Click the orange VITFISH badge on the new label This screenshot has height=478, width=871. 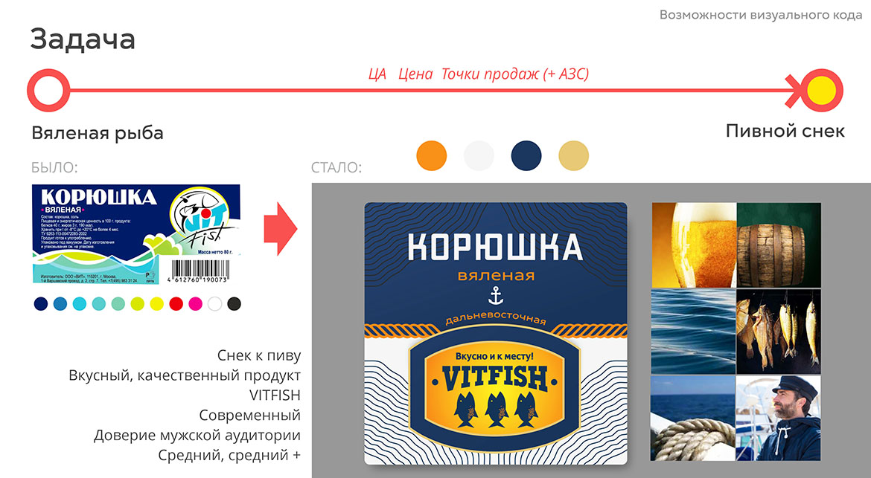click(x=495, y=388)
